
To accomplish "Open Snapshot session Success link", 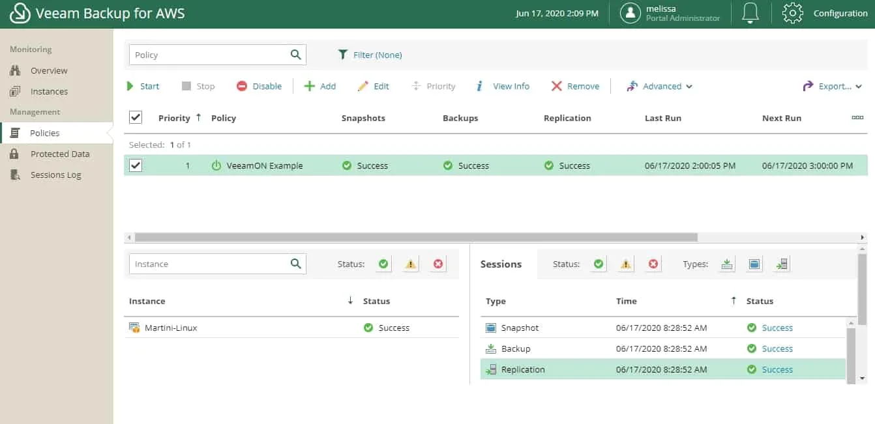I will (x=777, y=328).
